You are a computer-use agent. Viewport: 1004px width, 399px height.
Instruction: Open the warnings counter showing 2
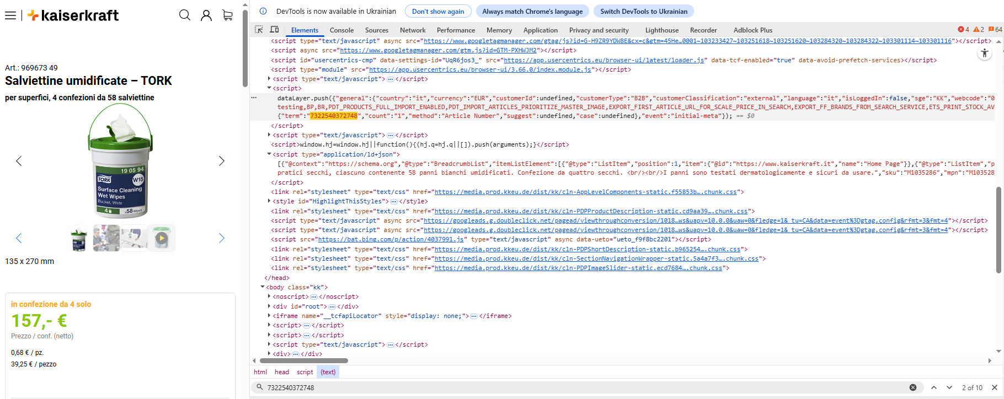pos(979,30)
